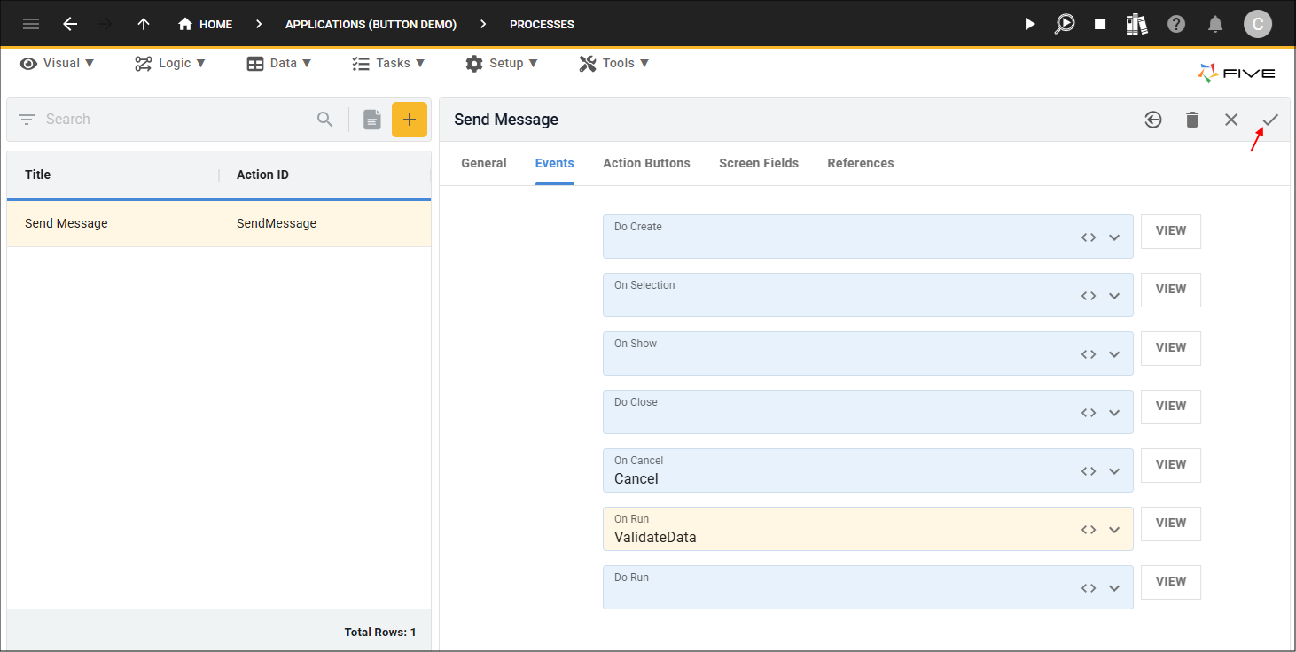1296x652 pixels.
Task: Open code editor icon in Do Run
Action: point(1089,588)
